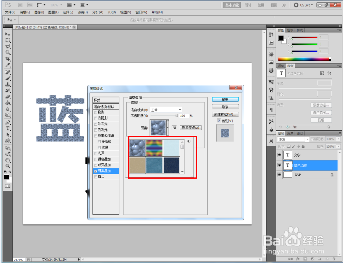Enable the 内阴影 inner shadow checkbox
The width and height of the screenshot is (343, 263).
96,118
